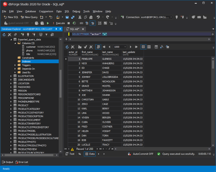Refresh the data grid results
The image size is (216, 172).
[67, 47]
